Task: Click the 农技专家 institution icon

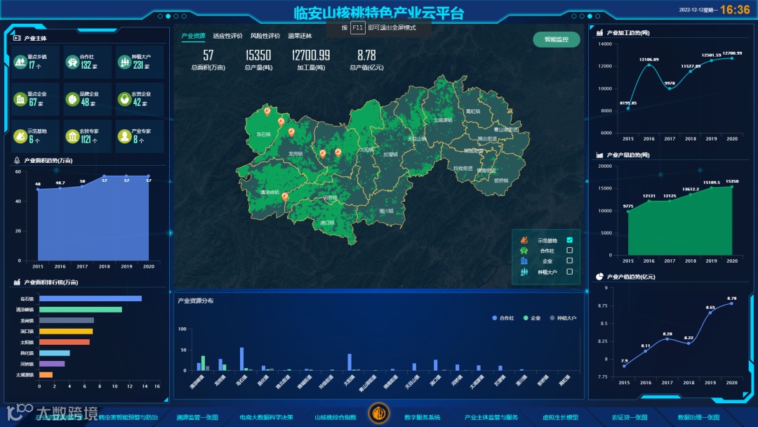Action: pos(72,136)
